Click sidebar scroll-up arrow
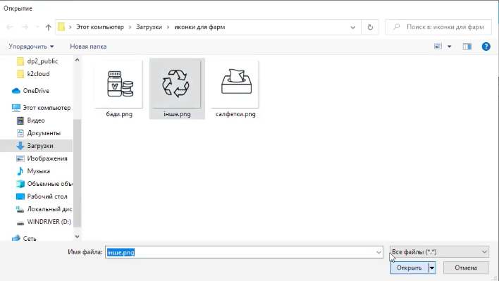This screenshot has width=499, height=281. tap(77, 60)
